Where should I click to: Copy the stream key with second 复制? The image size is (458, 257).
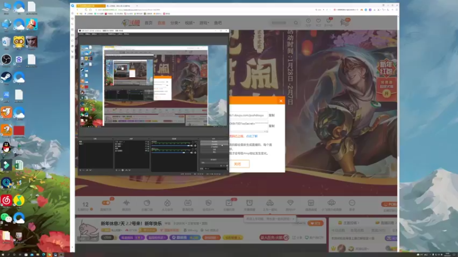click(x=271, y=126)
